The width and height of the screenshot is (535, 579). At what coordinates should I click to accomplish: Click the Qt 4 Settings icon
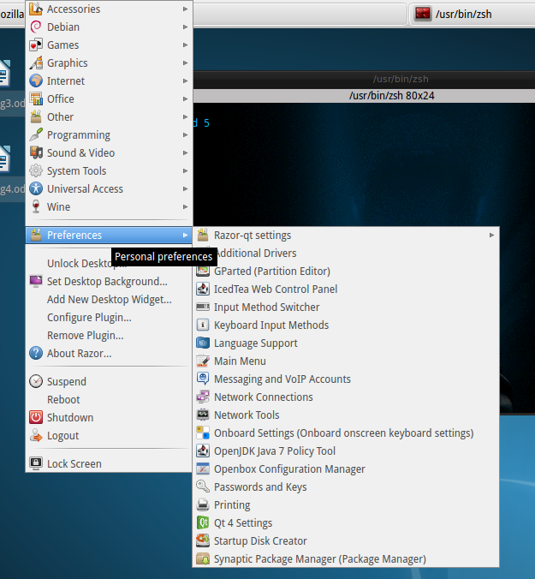tap(203, 522)
